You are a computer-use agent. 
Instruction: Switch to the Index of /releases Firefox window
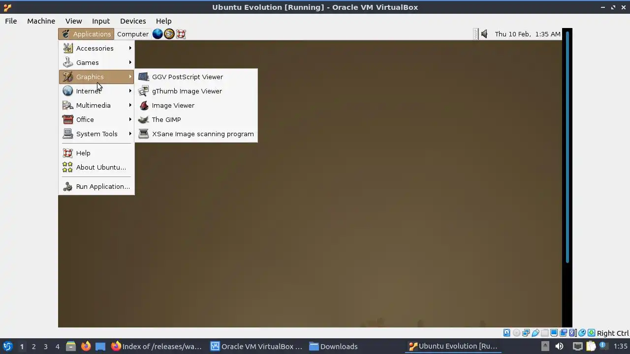pos(157,346)
